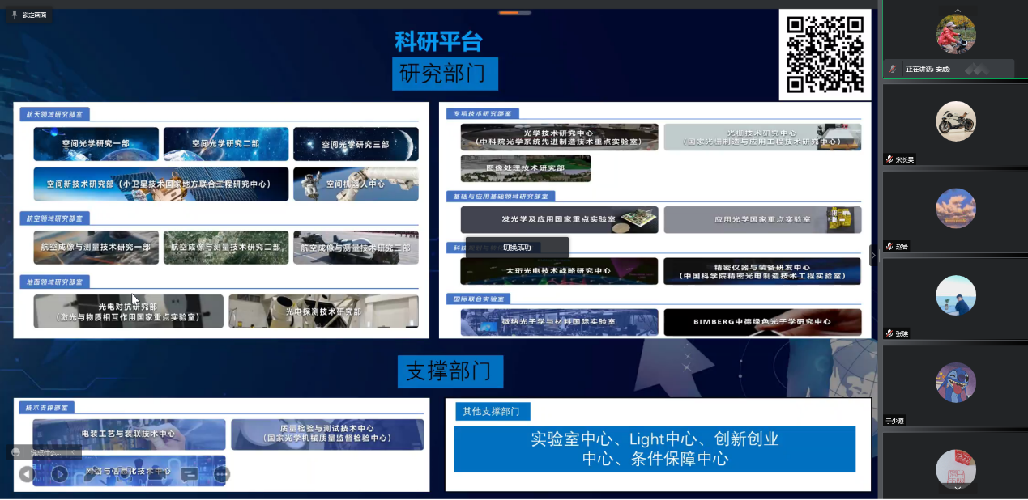Click the 切换成功 notification toast
Image resolution: width=1028 pixels, height=500 pixels.
(x=517, y=248)
